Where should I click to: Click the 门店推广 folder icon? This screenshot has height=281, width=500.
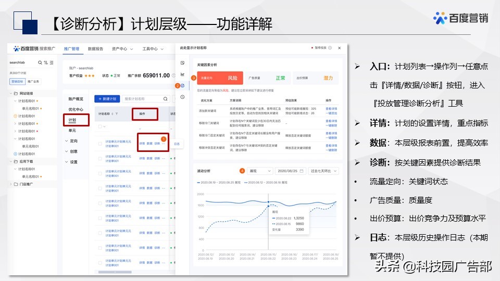pyautogui.click(x=16, y=184)
